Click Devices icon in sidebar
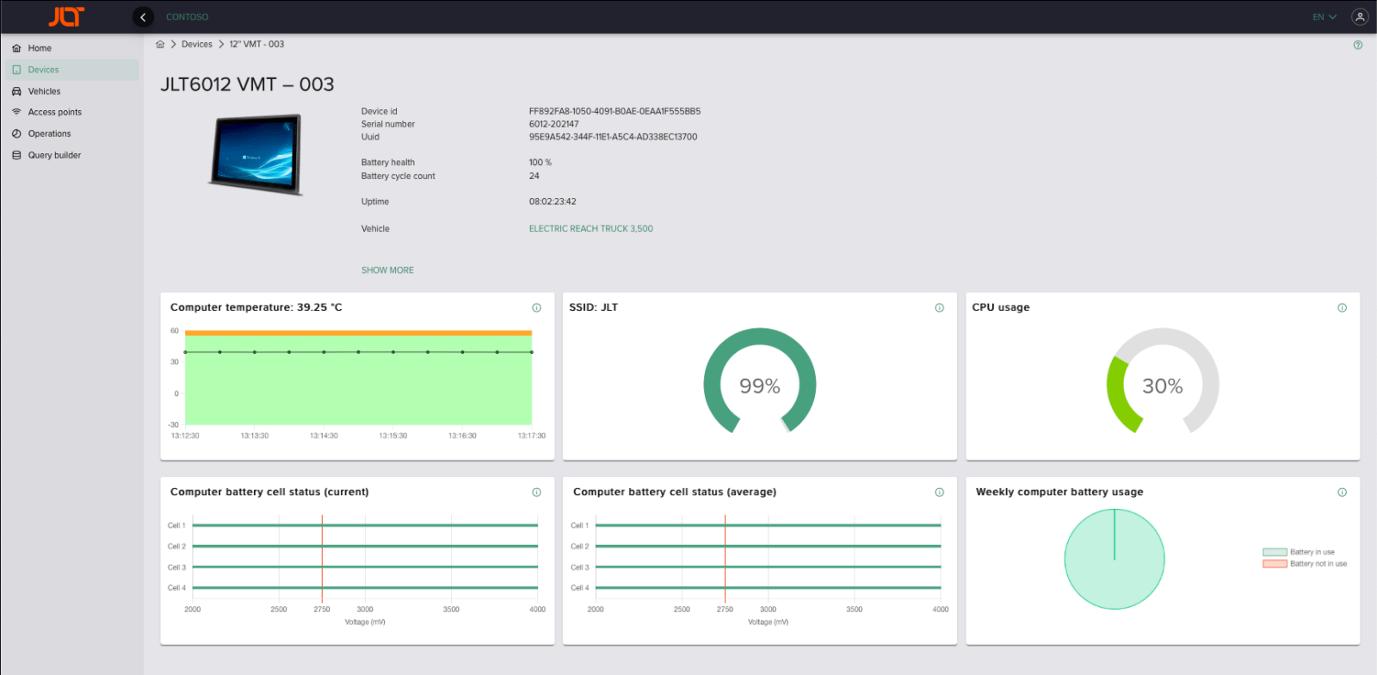Screen dimensions: 1377x675 tap(16, 70)
